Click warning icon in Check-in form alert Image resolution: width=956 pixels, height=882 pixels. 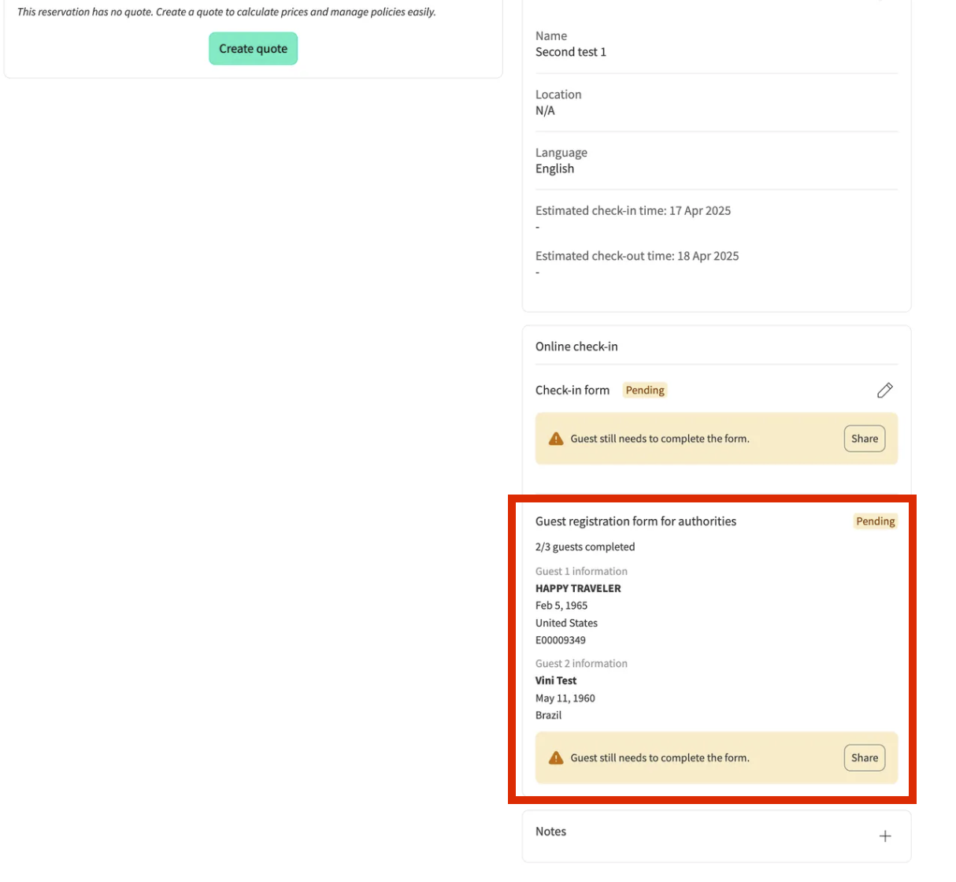556,439
